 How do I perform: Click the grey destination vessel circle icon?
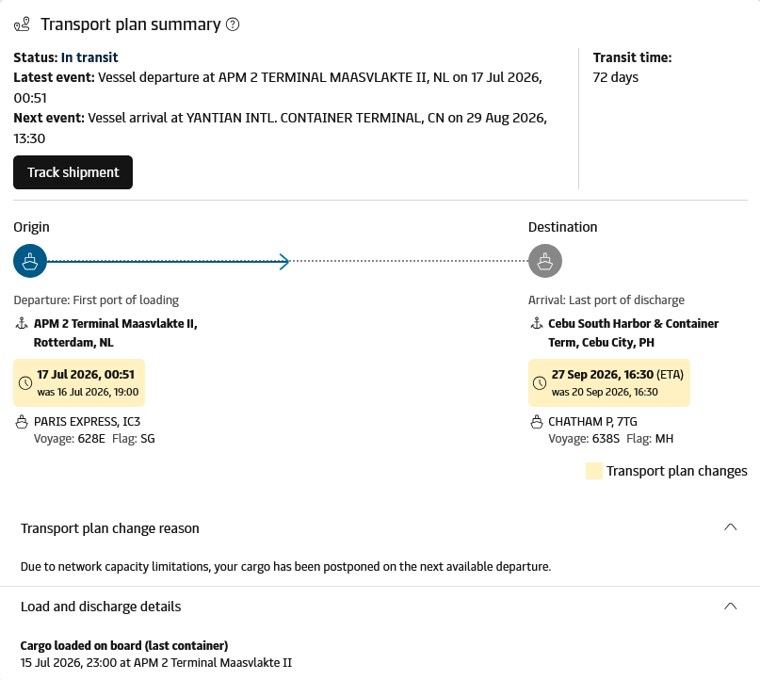[545, 261]
